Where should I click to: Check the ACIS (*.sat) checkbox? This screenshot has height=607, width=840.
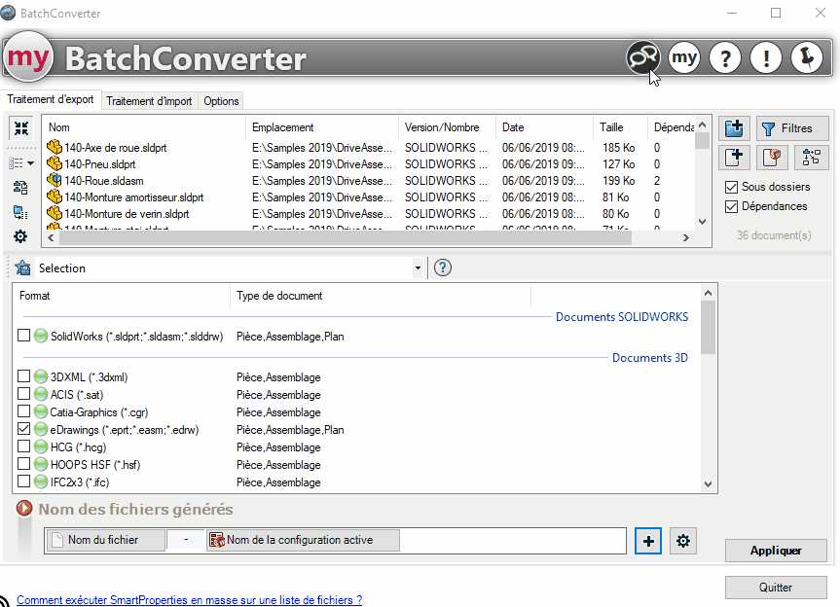pyautogui.click(x=23, y=394)
